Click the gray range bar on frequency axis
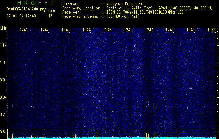The height and width of the screenshot is (139, 219). click(7, 98)
